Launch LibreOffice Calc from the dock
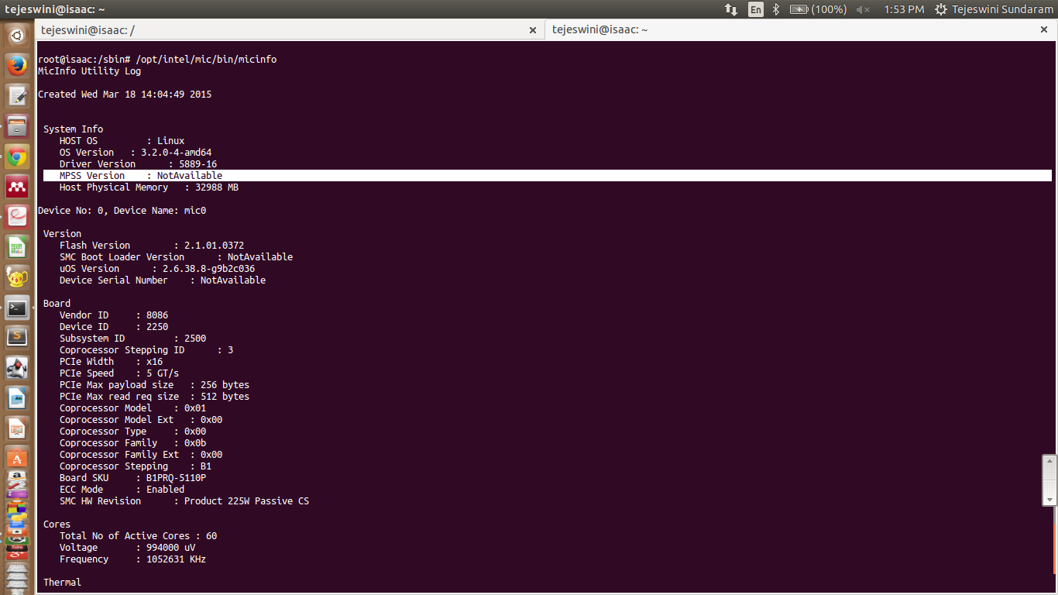1058x595 pixels. pos(17,248)
